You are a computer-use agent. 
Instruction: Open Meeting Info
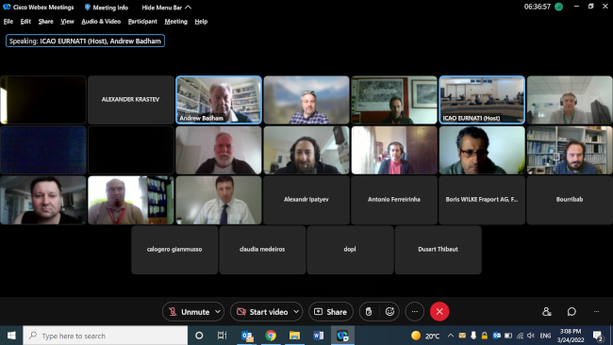click(x=106, y=7)
